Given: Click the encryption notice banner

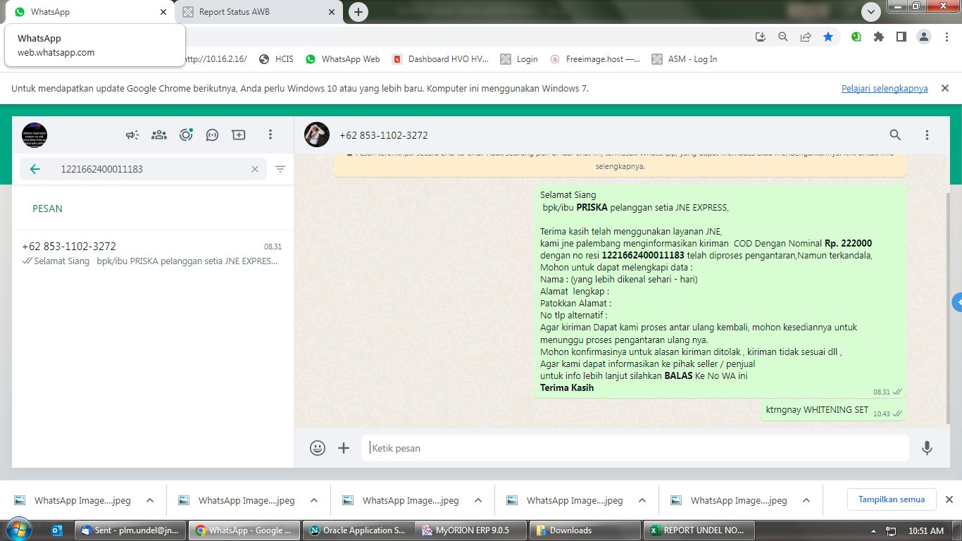Looking at the screenshot, I should click(620, 163).
